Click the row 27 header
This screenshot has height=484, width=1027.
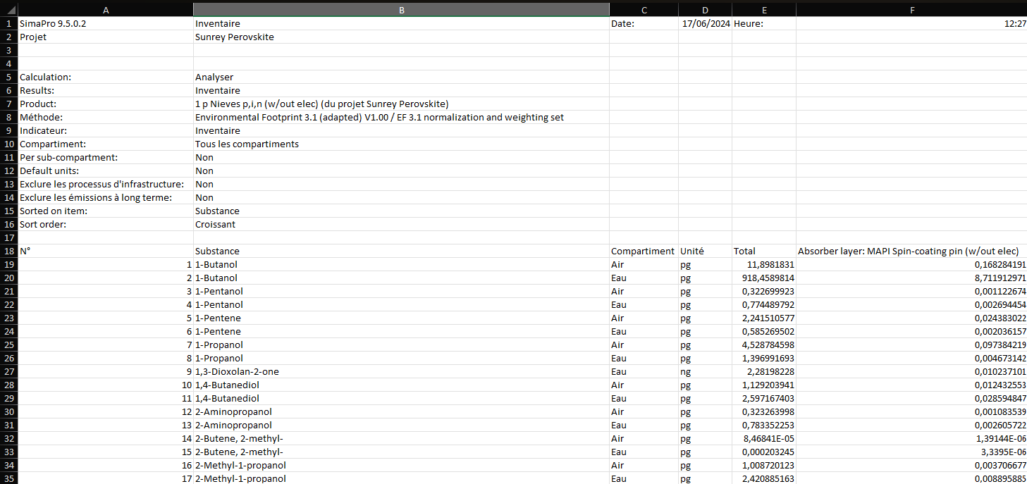tap(8, 372)
